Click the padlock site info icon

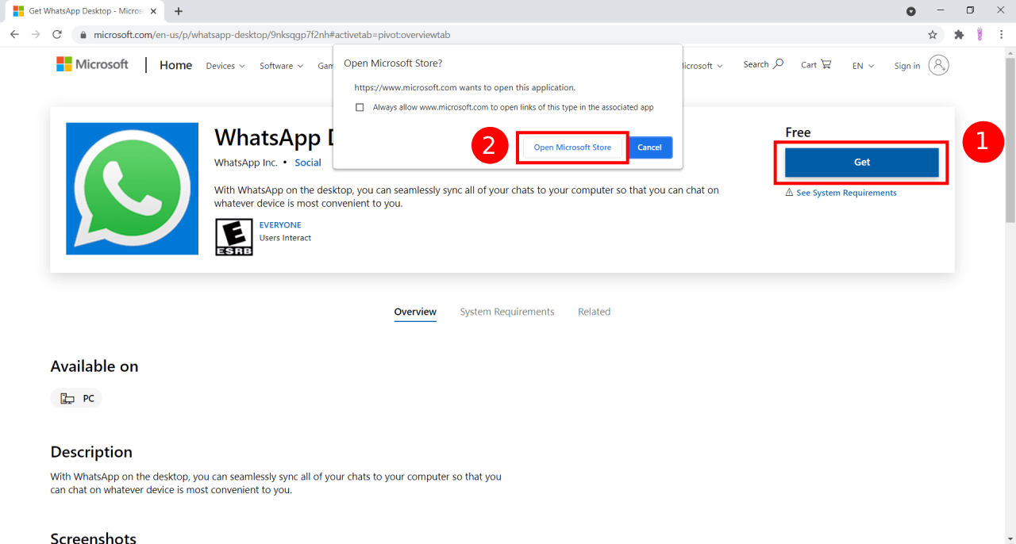[83, 35]
